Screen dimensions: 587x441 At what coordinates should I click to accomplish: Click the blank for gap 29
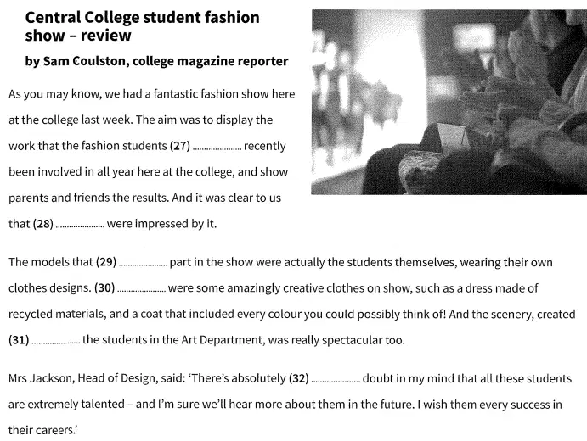coord(144,265)
